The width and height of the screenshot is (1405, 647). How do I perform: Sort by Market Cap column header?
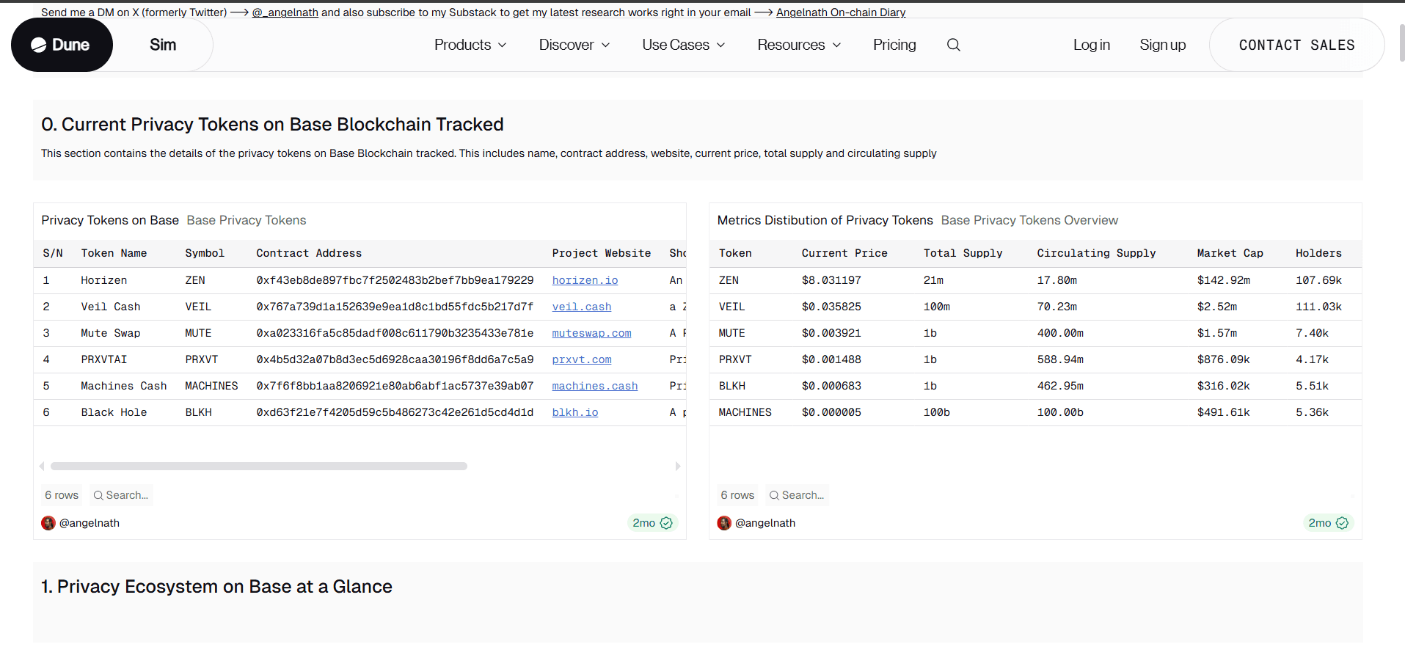tap(1230, 253)
